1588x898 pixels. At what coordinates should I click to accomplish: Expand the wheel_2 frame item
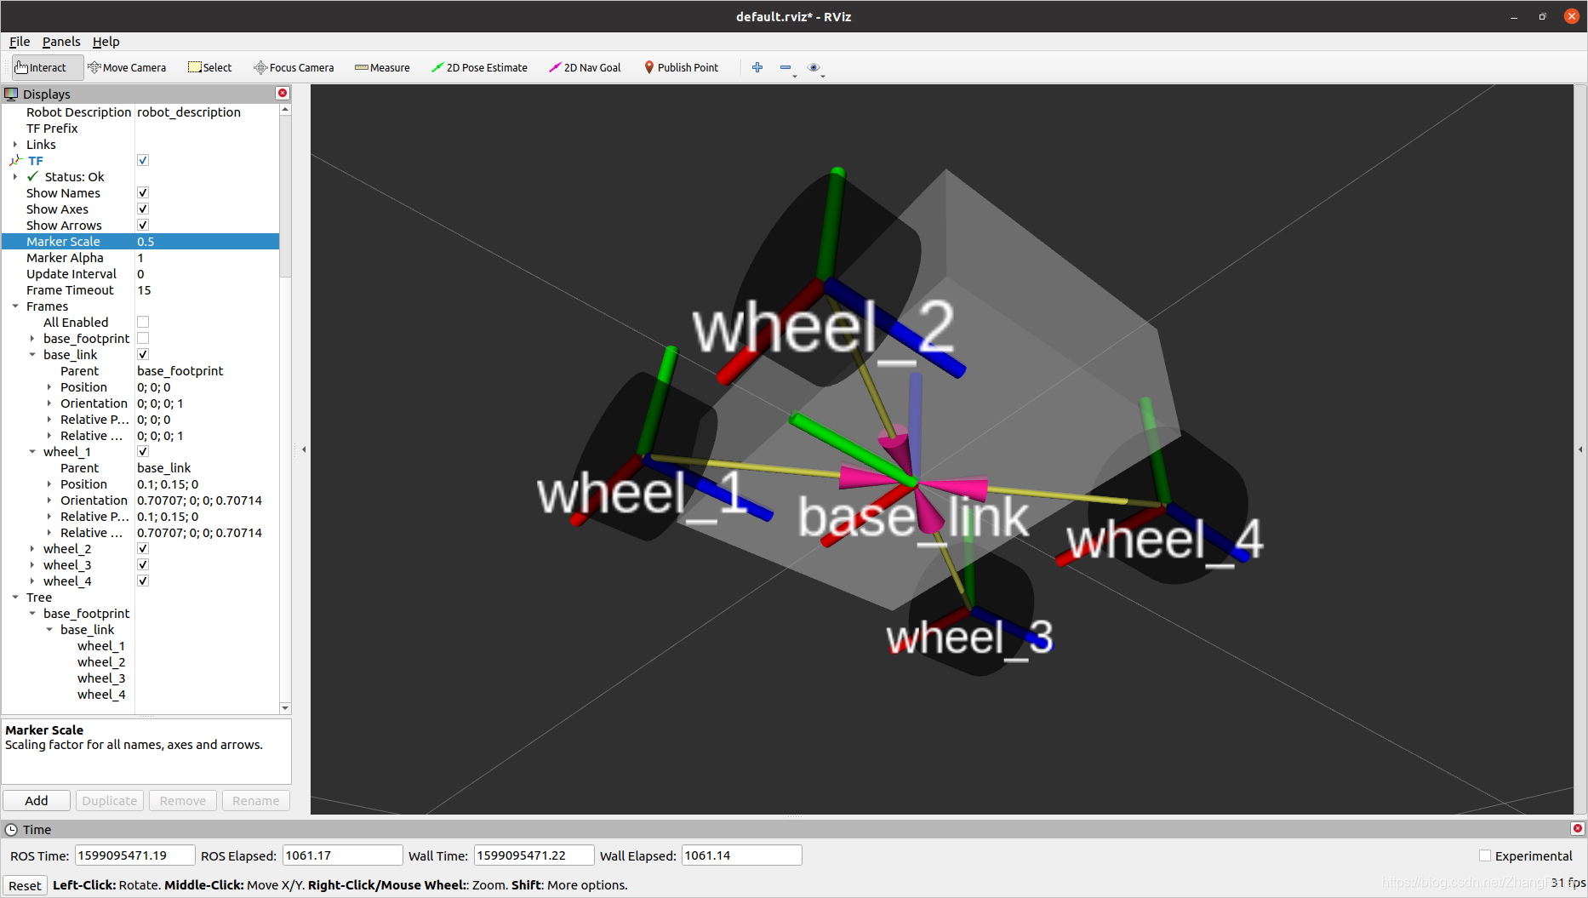tap(32, 549)
